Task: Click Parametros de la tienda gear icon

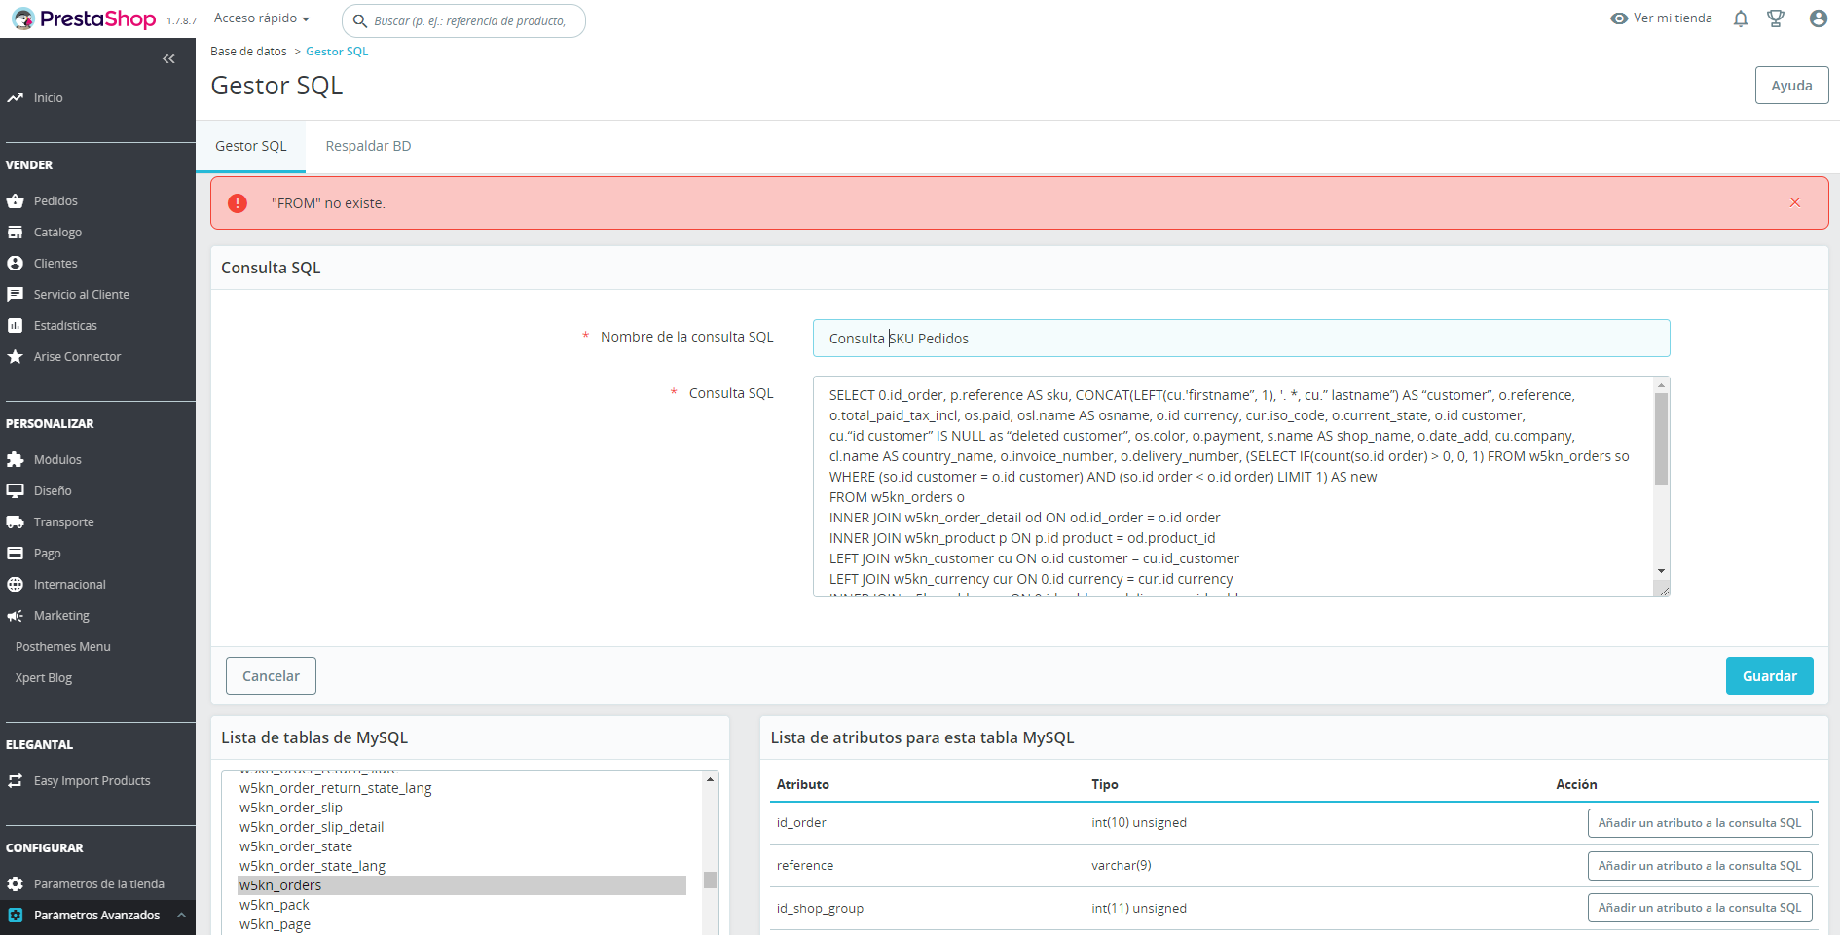Action: point(15,884)
